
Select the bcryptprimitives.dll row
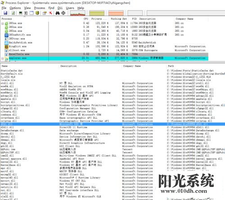coord(112,105)
